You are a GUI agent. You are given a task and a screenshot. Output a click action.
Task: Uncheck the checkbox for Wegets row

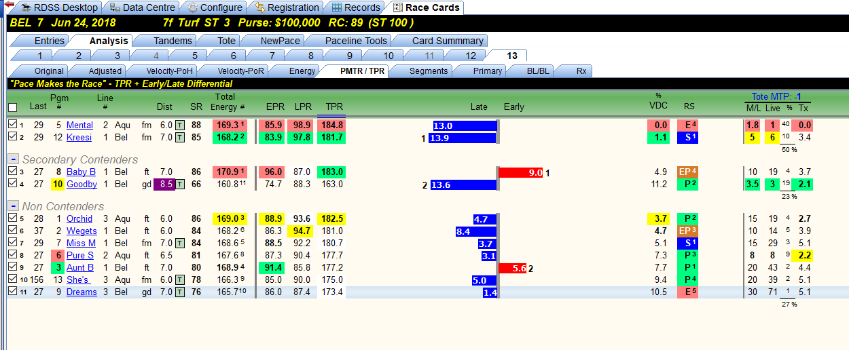[12, 231]
